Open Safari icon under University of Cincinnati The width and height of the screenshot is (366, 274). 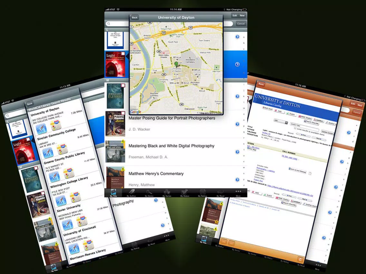[74, 249]
